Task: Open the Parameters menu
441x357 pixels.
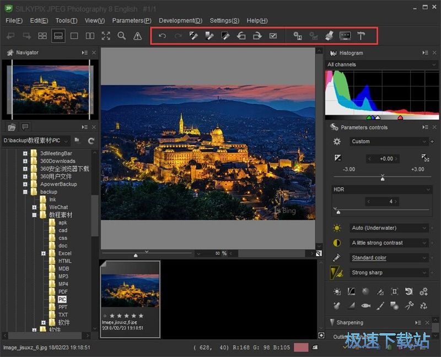Action: [x=131, y=20]
